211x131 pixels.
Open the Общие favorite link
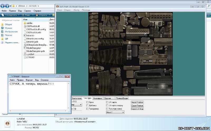8,24
